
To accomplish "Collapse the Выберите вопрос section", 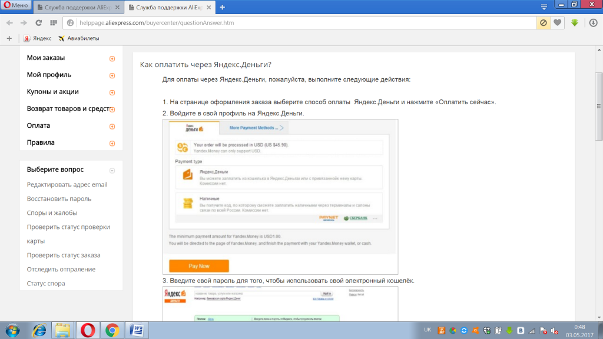I will (112, 171).
